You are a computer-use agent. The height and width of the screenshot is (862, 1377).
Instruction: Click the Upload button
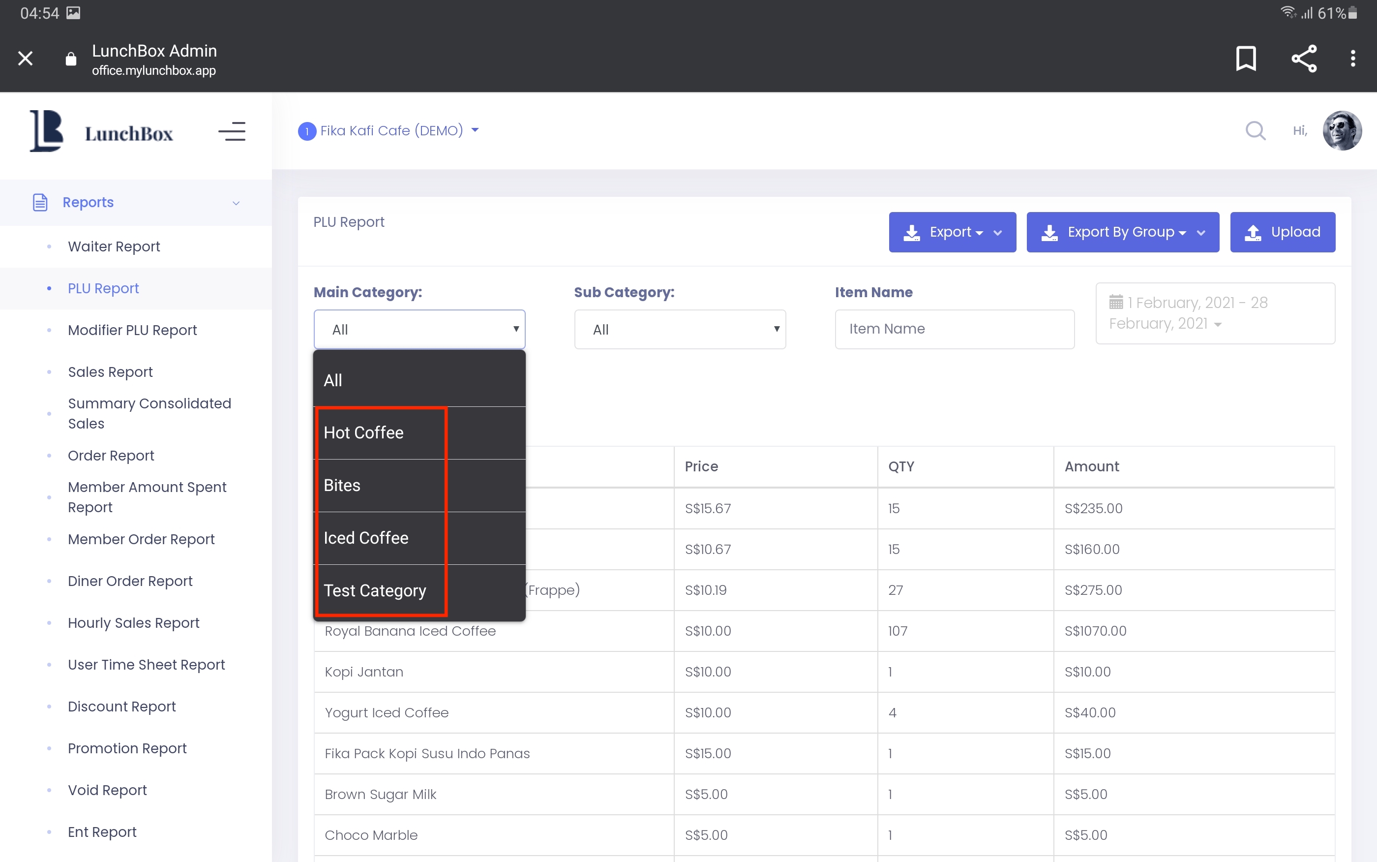pos(1282,232)
